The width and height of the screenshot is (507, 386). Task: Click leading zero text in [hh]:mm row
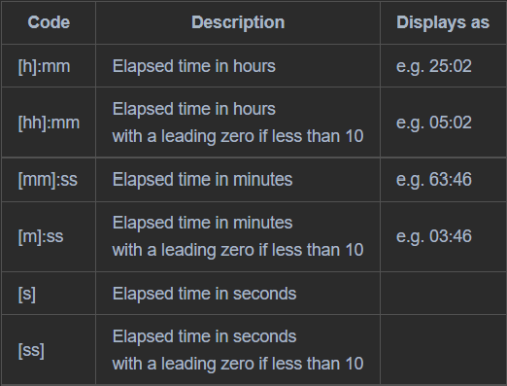pyautogui.click(x=238, y=136)
